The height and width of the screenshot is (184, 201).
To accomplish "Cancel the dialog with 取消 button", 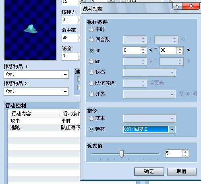I will point(182,171).
